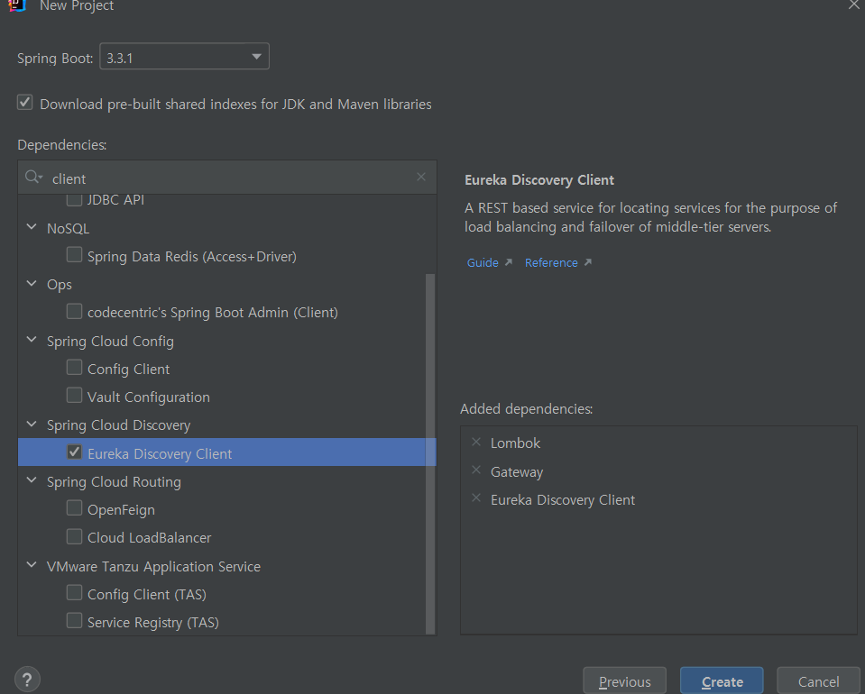
Task: Check Config Client (TAS) dependency
Action: (74, 592)
